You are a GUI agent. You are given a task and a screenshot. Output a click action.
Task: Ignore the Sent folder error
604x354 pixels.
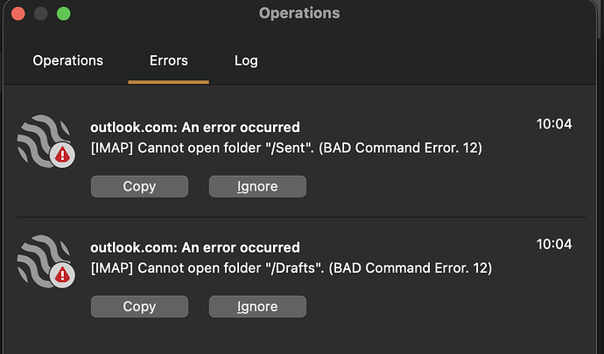[x=257, y=186]
